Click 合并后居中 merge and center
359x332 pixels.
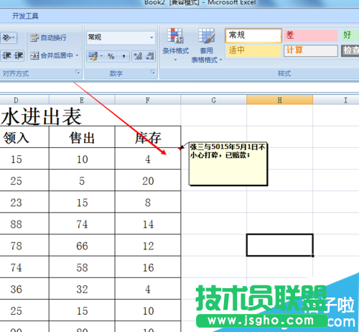click(52, 55)
